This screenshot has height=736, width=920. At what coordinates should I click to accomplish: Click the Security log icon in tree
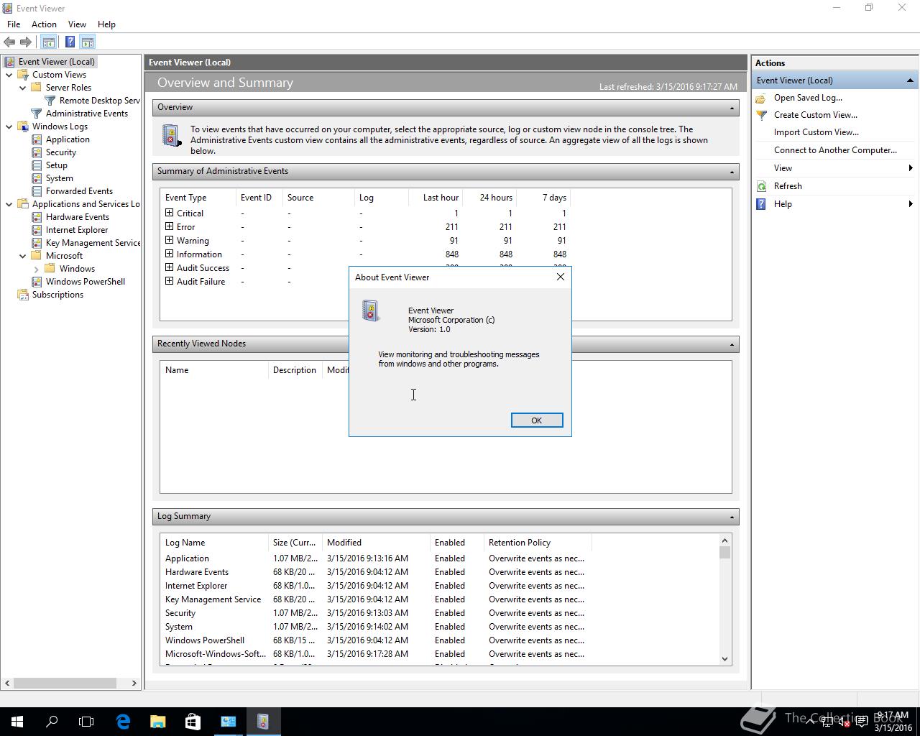click(37, 152)
